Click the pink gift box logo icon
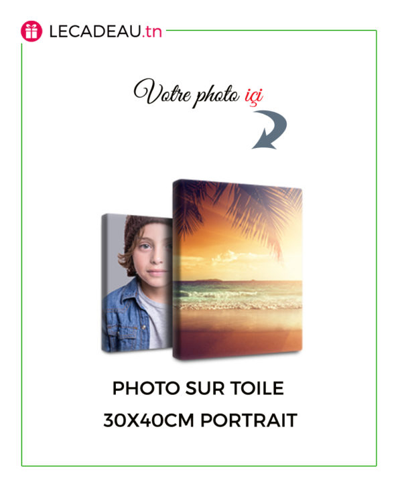The height and width of the screenshot is (482, 402). pos(31,31)
